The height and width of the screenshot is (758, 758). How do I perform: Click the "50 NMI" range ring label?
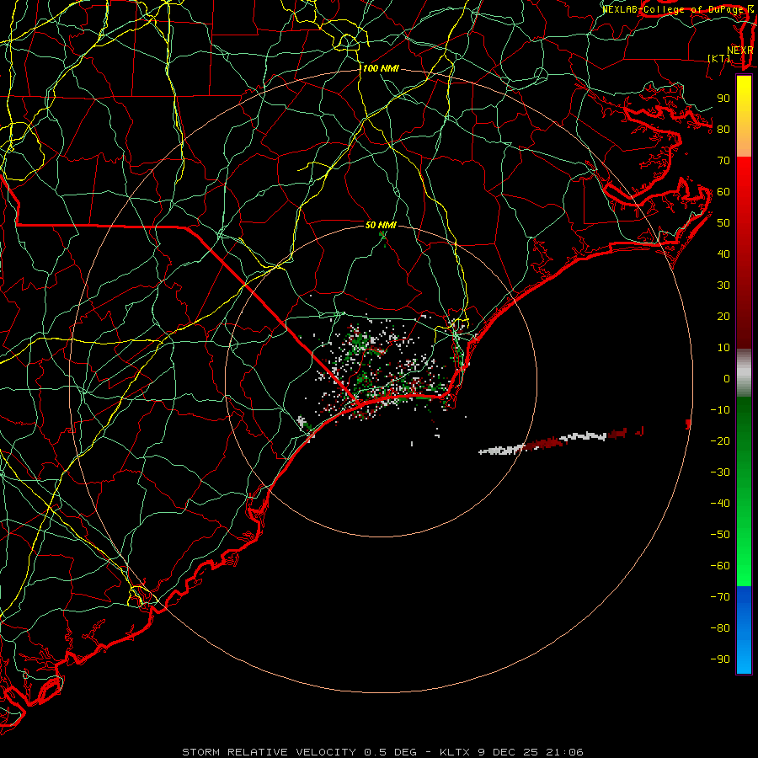(381, 225)
